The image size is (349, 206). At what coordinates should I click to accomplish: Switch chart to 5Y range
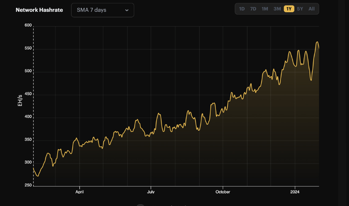[300, 9]
